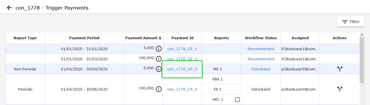Open payment link con_1778_CP_1
The height and width of the screenshot is (105, 370).
click(x=182, y=49)
